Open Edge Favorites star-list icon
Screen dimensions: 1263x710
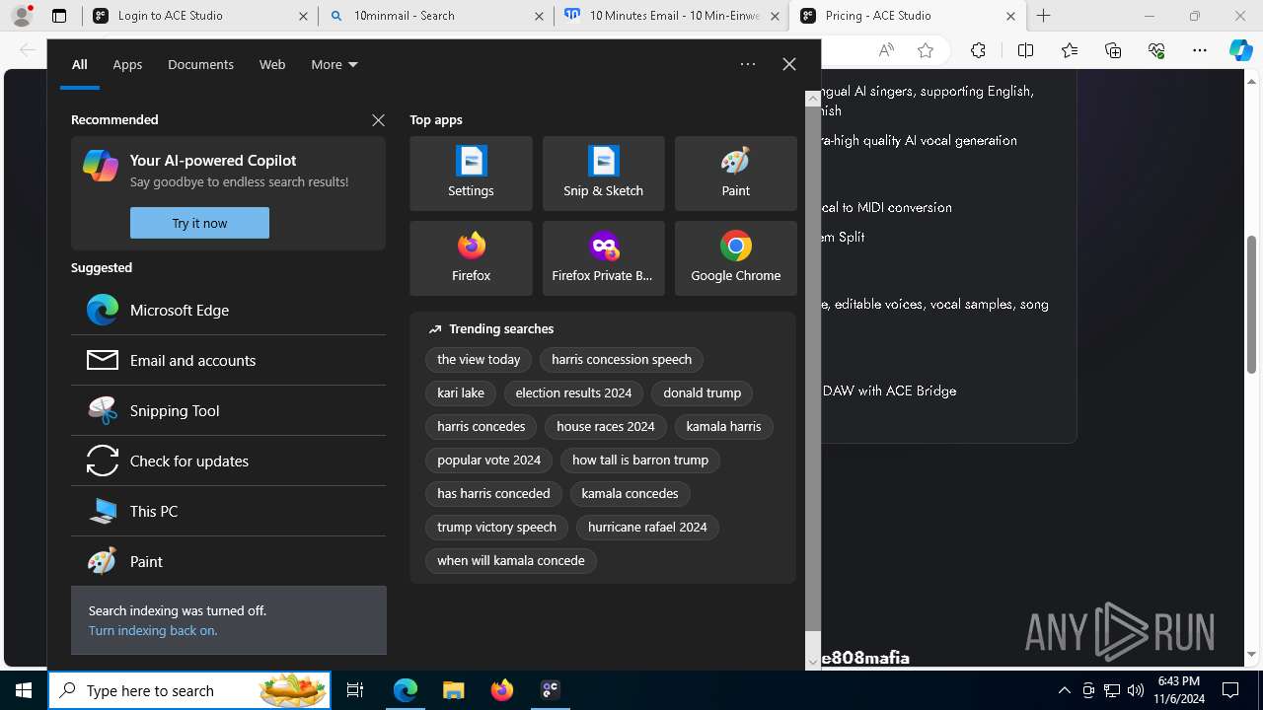[1070, 50]
